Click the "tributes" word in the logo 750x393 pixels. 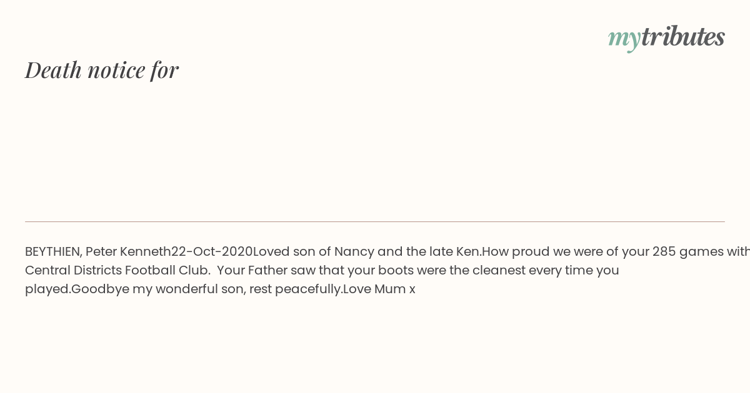click(683, 36)
